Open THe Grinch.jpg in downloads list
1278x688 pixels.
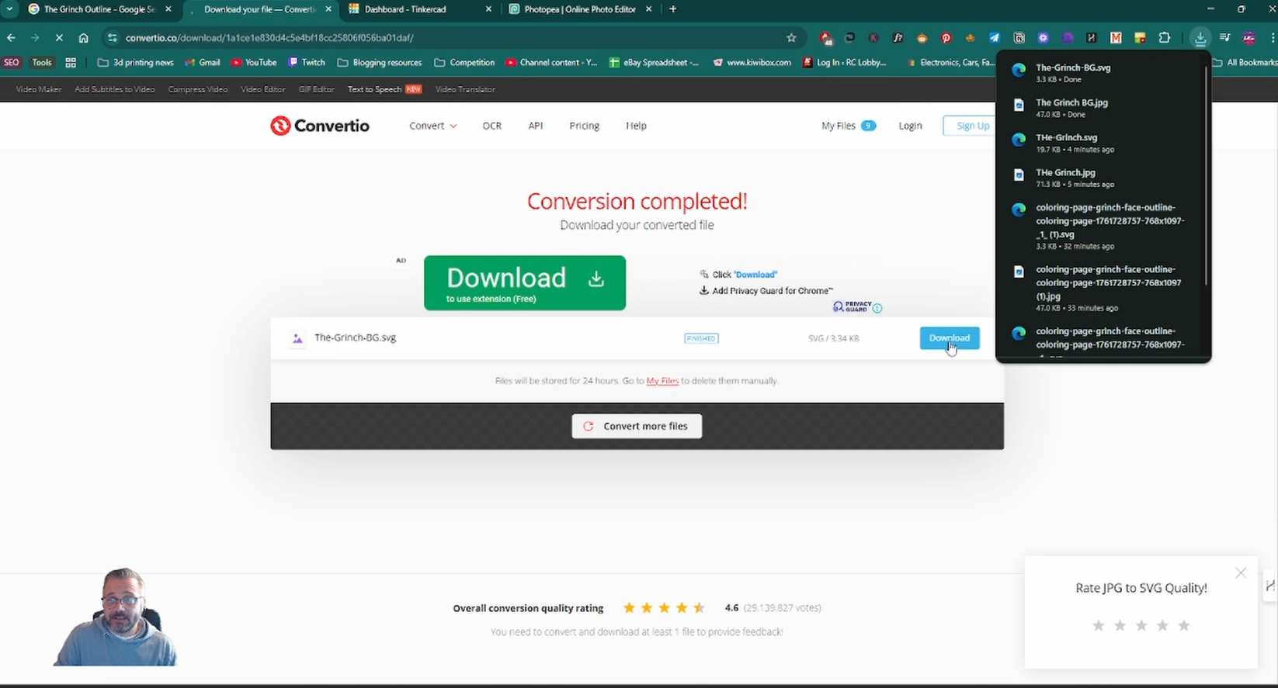1103,178
